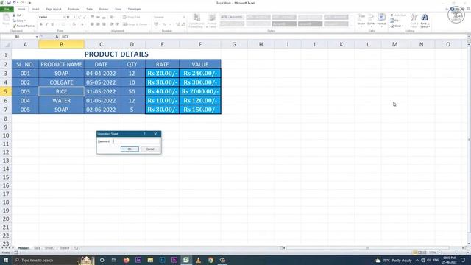Undo the last action
Viewport: 471px width, 265px height.
tap(14, 3)
